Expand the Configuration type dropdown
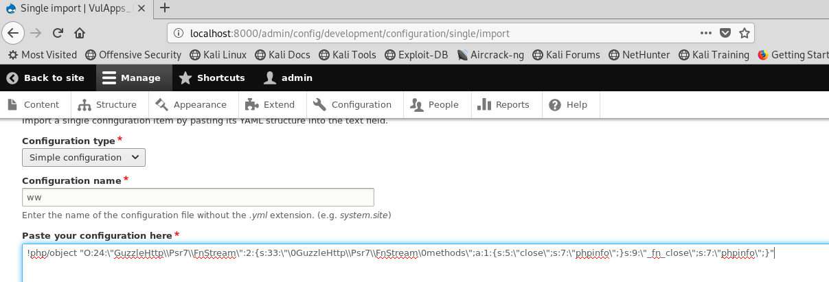 (x=84, y=157)
